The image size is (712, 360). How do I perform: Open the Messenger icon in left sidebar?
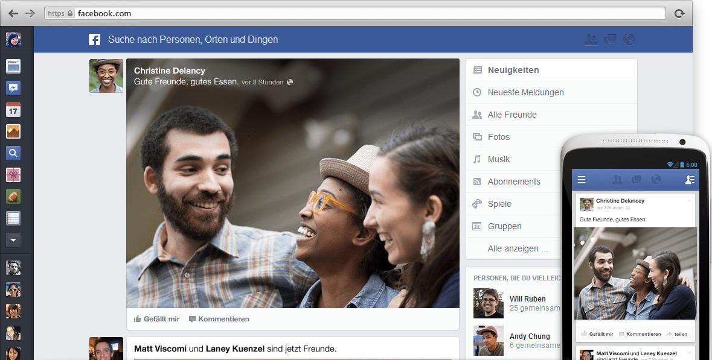13,88
